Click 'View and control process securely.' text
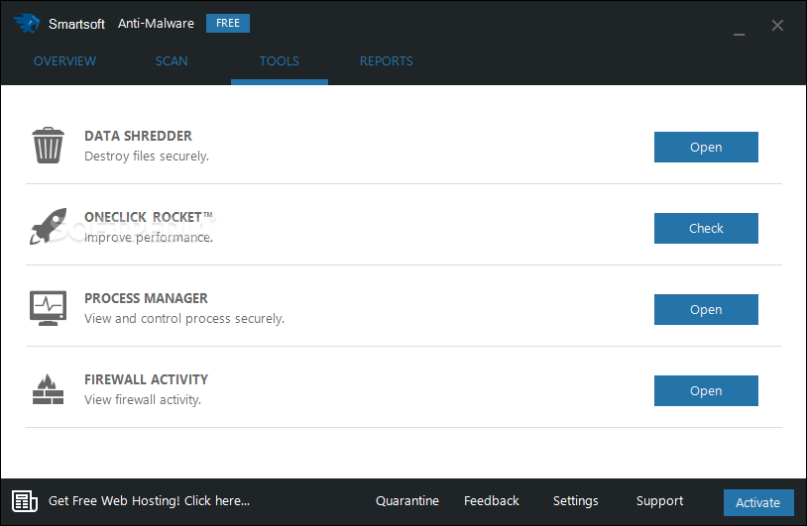The height and width of the screenshot is (526, 807). pyautogui.click(x=184, y=319)
